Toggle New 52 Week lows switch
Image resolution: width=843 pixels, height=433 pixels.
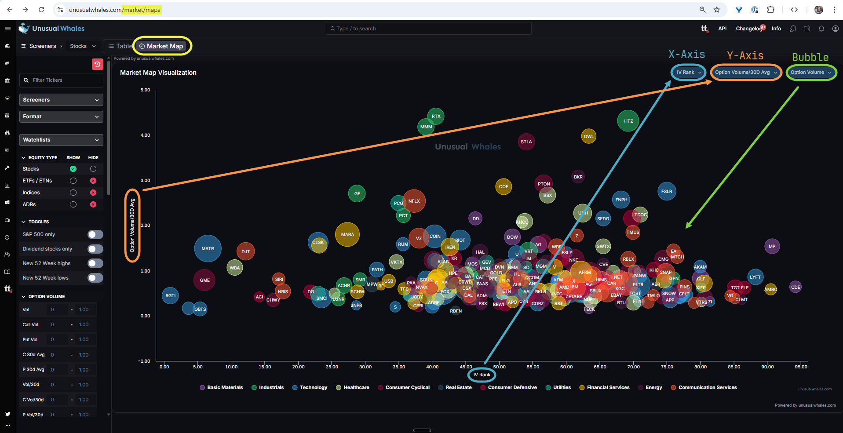click(x=95, y=278)
